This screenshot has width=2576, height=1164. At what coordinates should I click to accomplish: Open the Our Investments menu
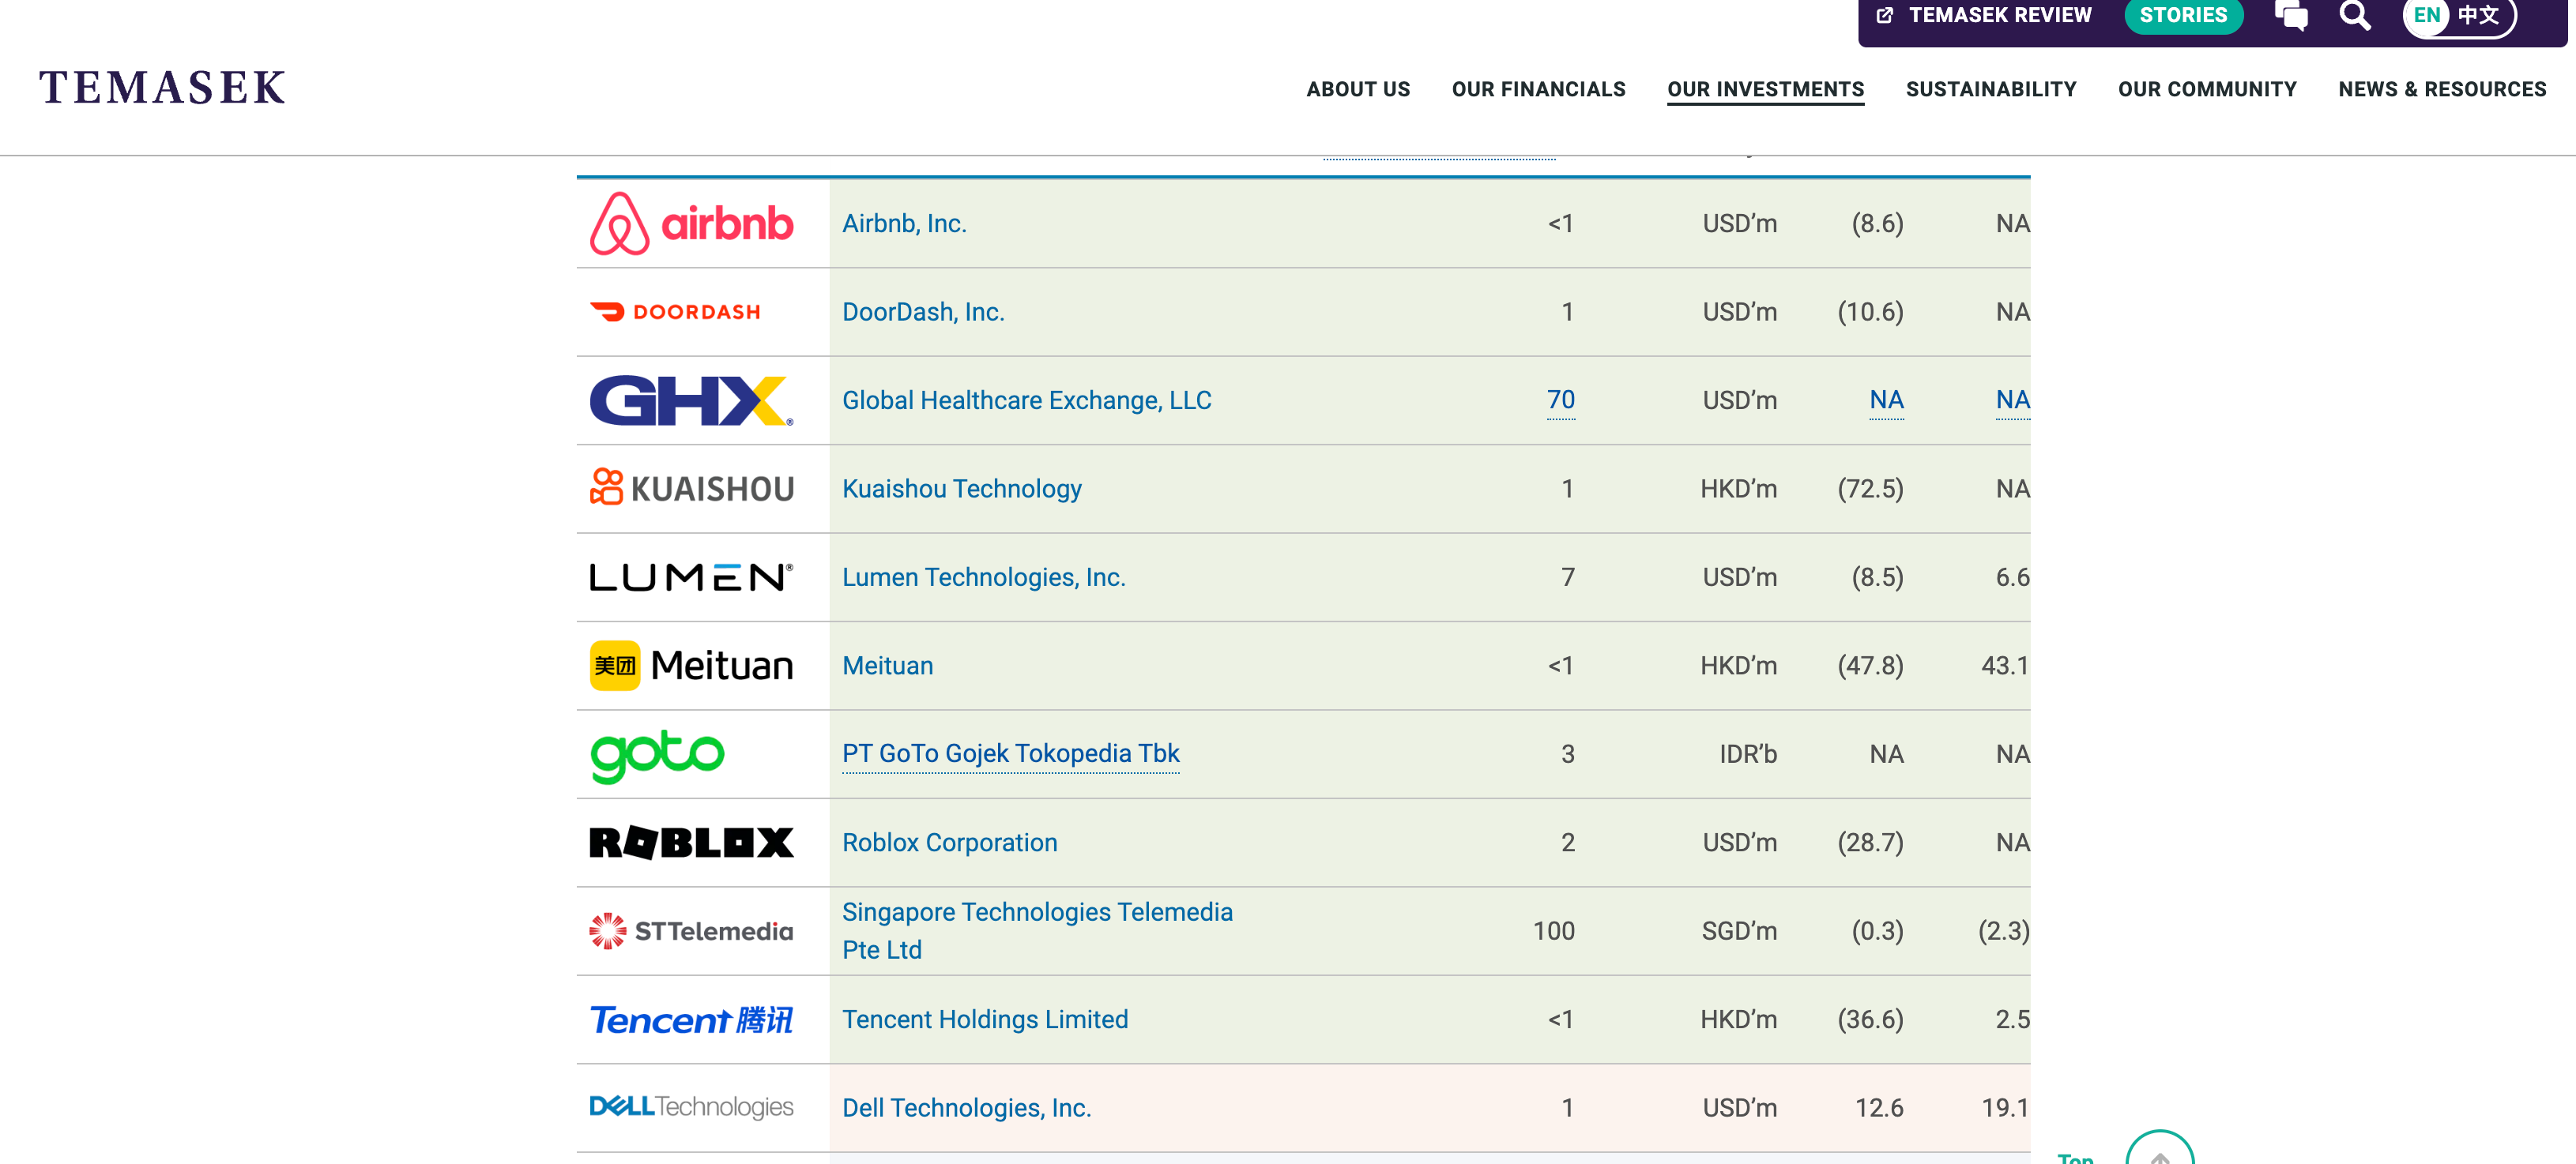[x=1765, y=89]
